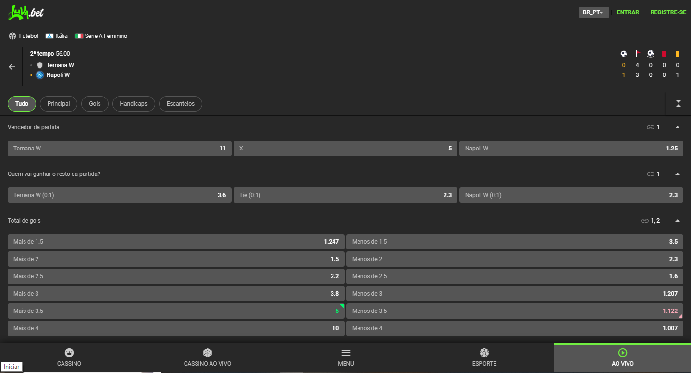
Task: Select Mais de 2 at 1.5
Action: [176, 259]
